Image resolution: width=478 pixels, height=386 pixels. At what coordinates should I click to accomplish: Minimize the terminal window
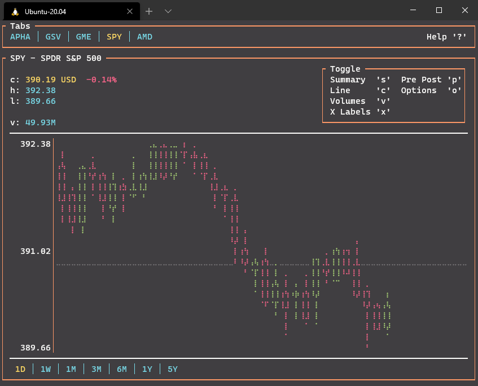pos(413,10)
